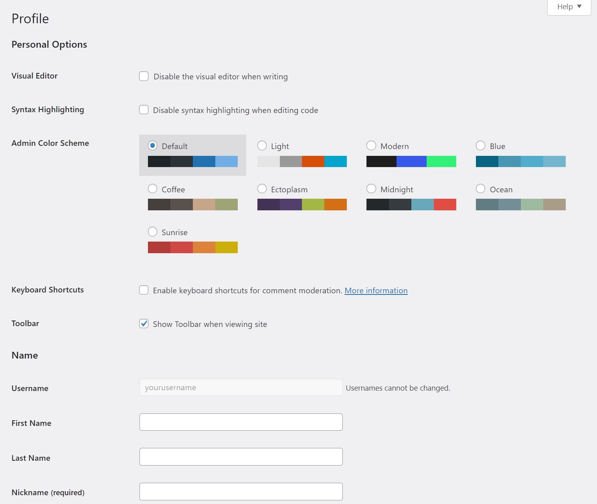Focus the Nickname (required) input field
This screenshot has width=597, height=504.
coord(241,492)
